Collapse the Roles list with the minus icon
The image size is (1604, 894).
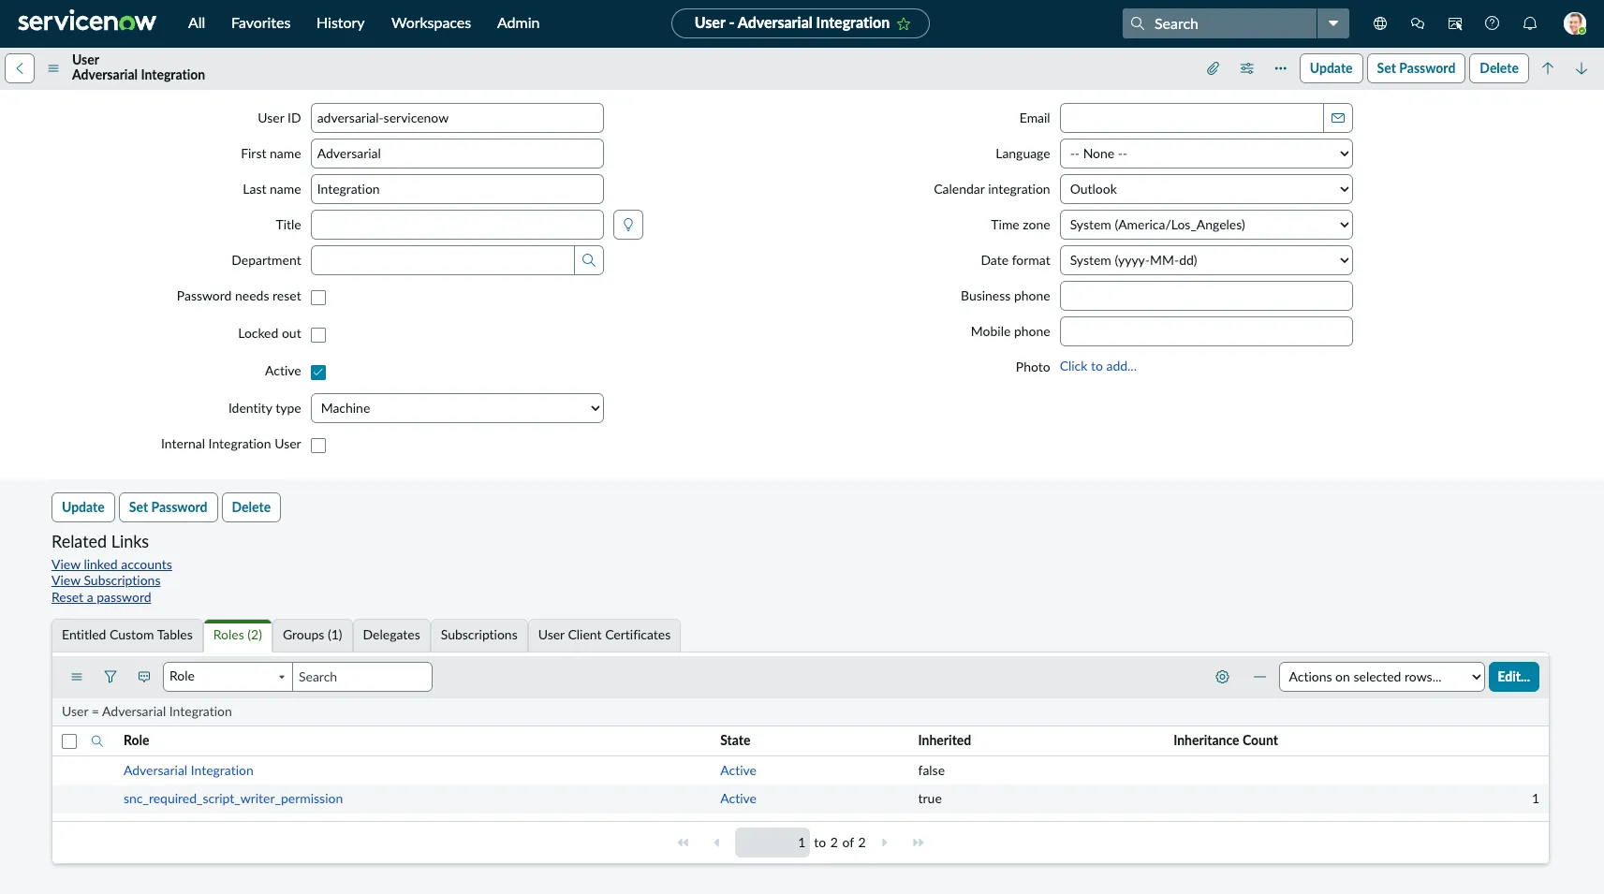[x=1259, y=677]
